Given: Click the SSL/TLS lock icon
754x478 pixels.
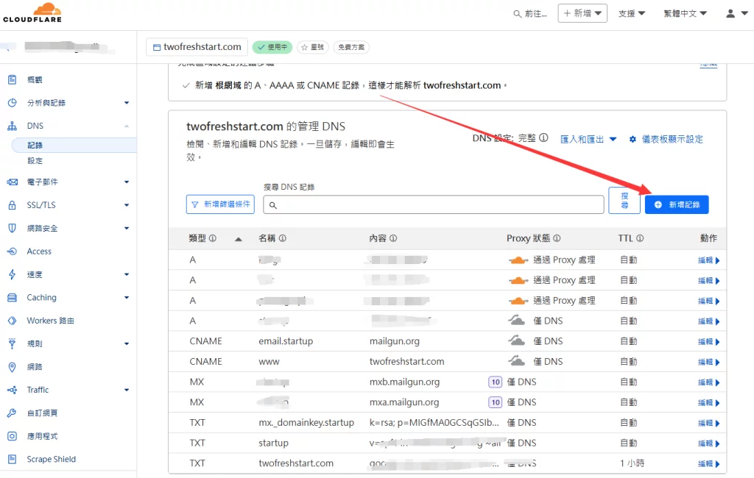Looking at the screenshot, I should (12, 205).
